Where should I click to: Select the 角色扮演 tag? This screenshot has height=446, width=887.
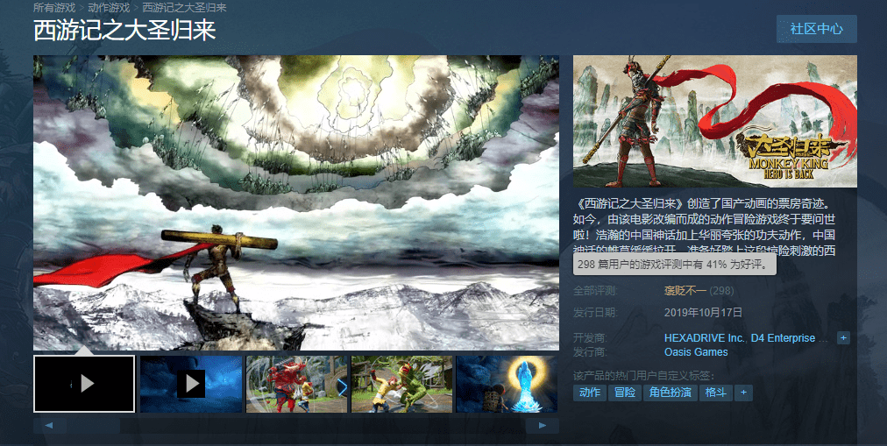[670, 393]
